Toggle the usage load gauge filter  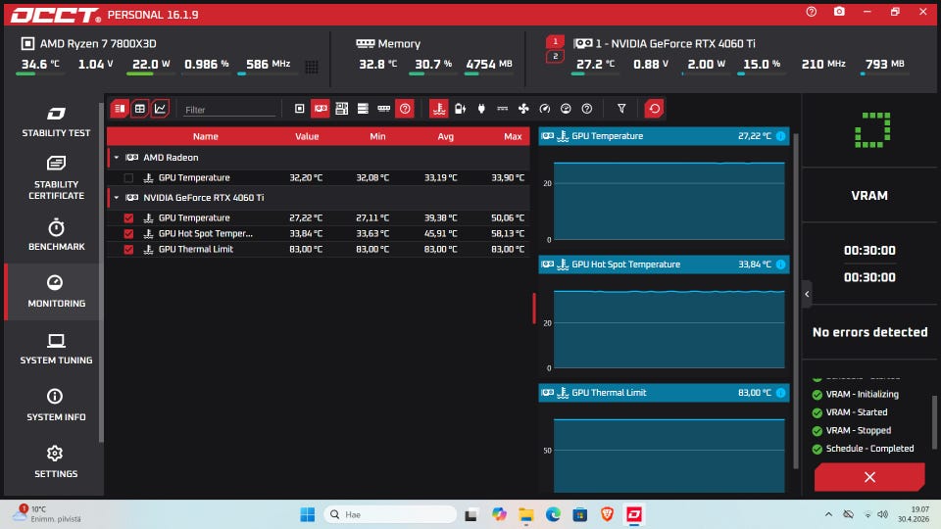(566, 109)
